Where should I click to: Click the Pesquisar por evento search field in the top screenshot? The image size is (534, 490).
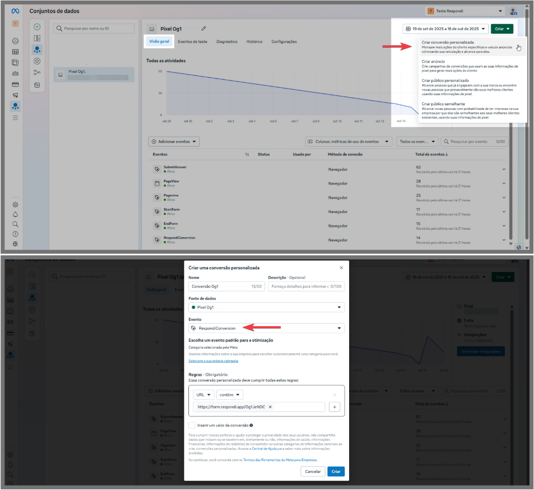(x=474, y=142)
